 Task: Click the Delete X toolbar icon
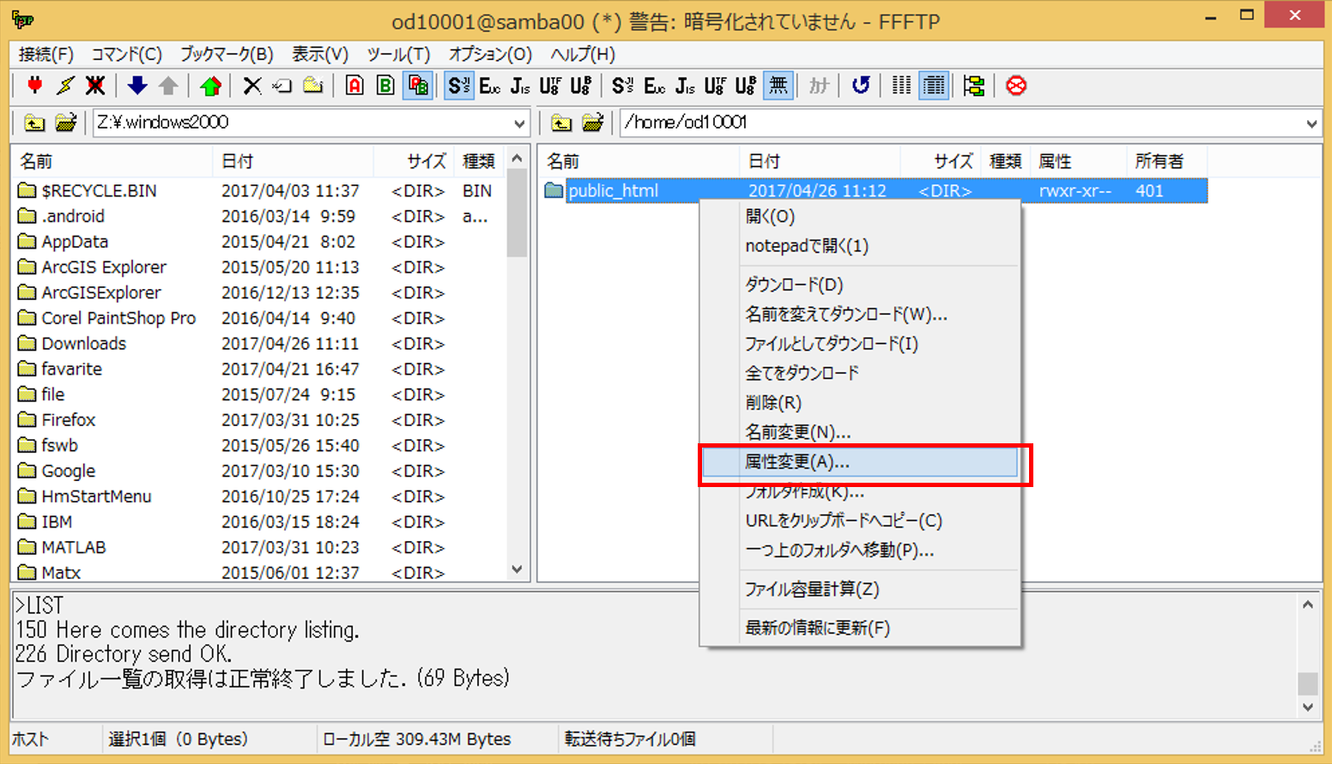pyautogui.click(x=251, y=86)
